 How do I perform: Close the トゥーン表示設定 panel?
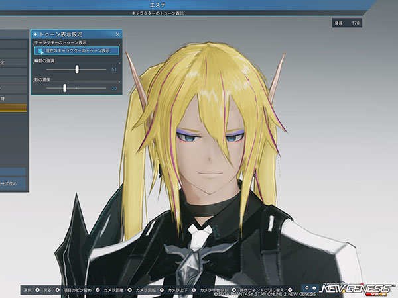(x=117, y=34)
